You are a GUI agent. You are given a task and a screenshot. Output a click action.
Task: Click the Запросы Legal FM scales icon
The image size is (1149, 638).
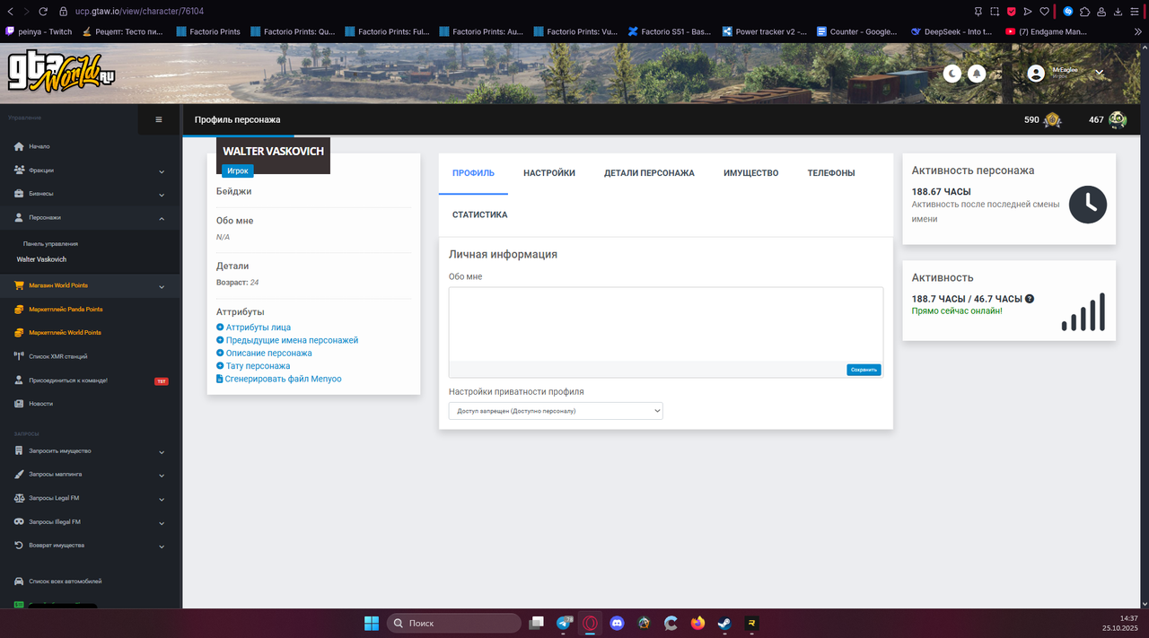19,498
